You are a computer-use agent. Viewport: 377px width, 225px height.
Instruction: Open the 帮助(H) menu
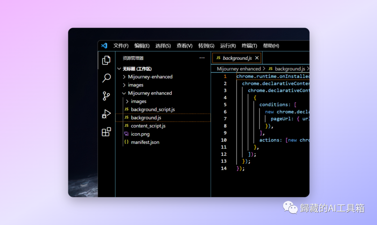coord(271,46)
